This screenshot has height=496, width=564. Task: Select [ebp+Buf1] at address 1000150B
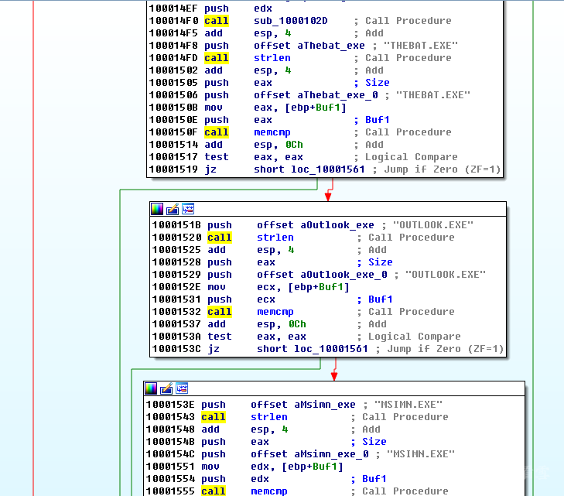tap(316, 108)
